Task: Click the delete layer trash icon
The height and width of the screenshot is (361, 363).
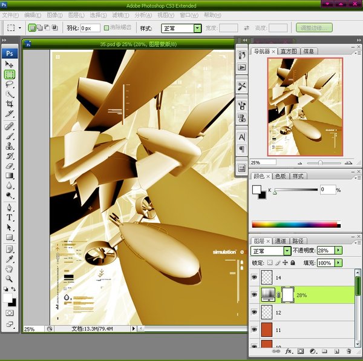Action: (x=348, y=351)
